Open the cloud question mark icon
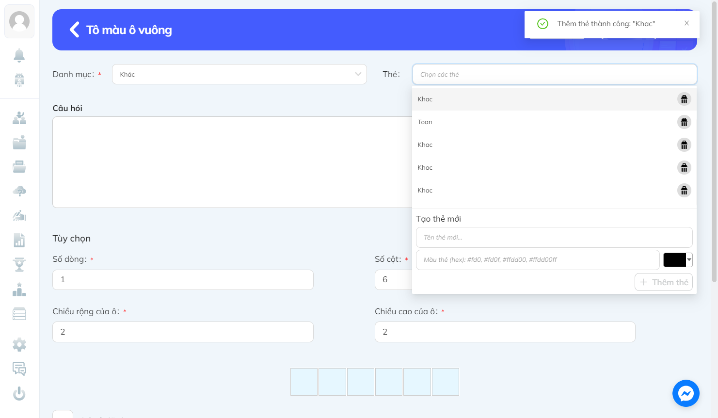This screenshot has width=718, height=418. [x=19, y=191]
